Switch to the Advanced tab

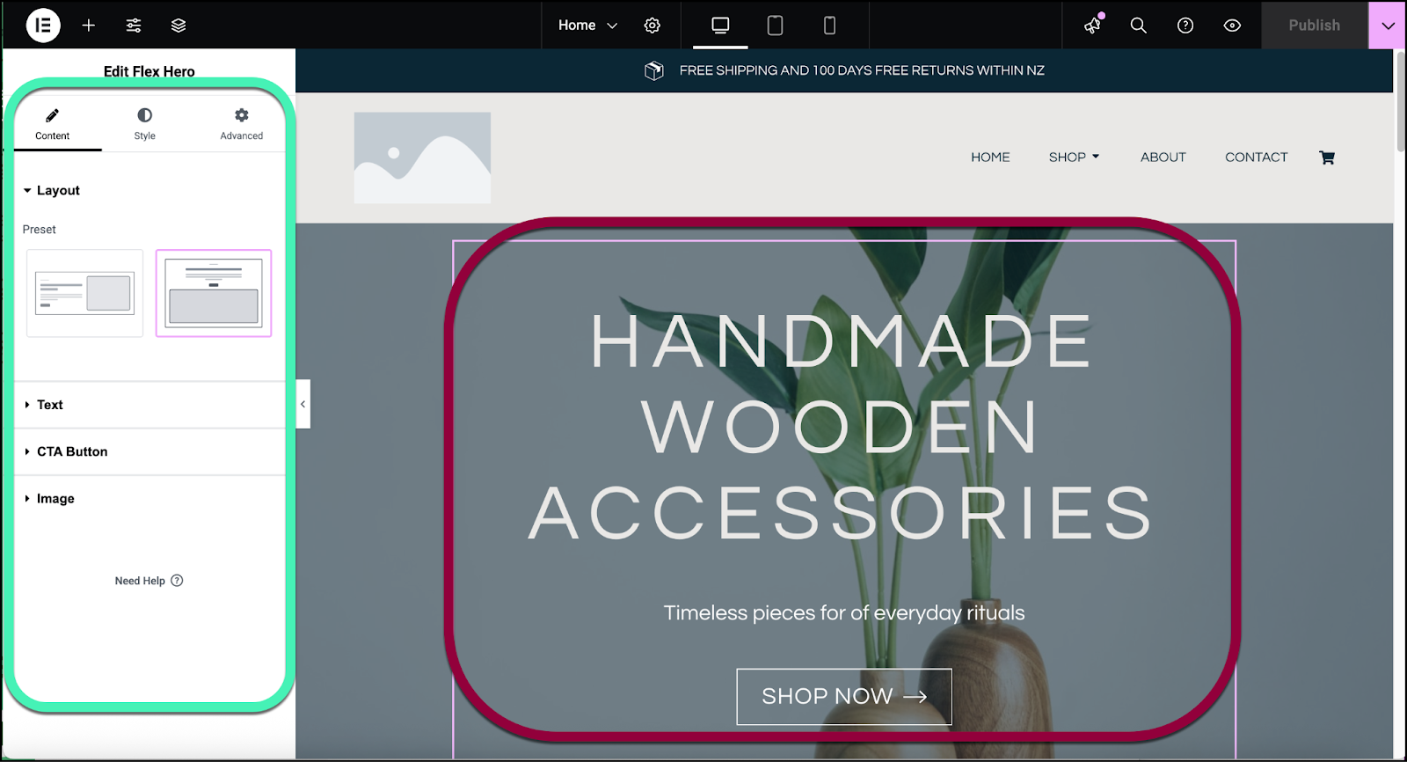242,124
